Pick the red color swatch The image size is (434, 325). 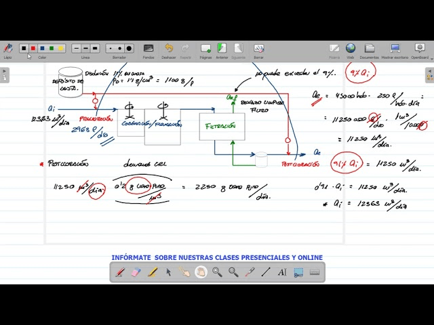click(33, 48)
